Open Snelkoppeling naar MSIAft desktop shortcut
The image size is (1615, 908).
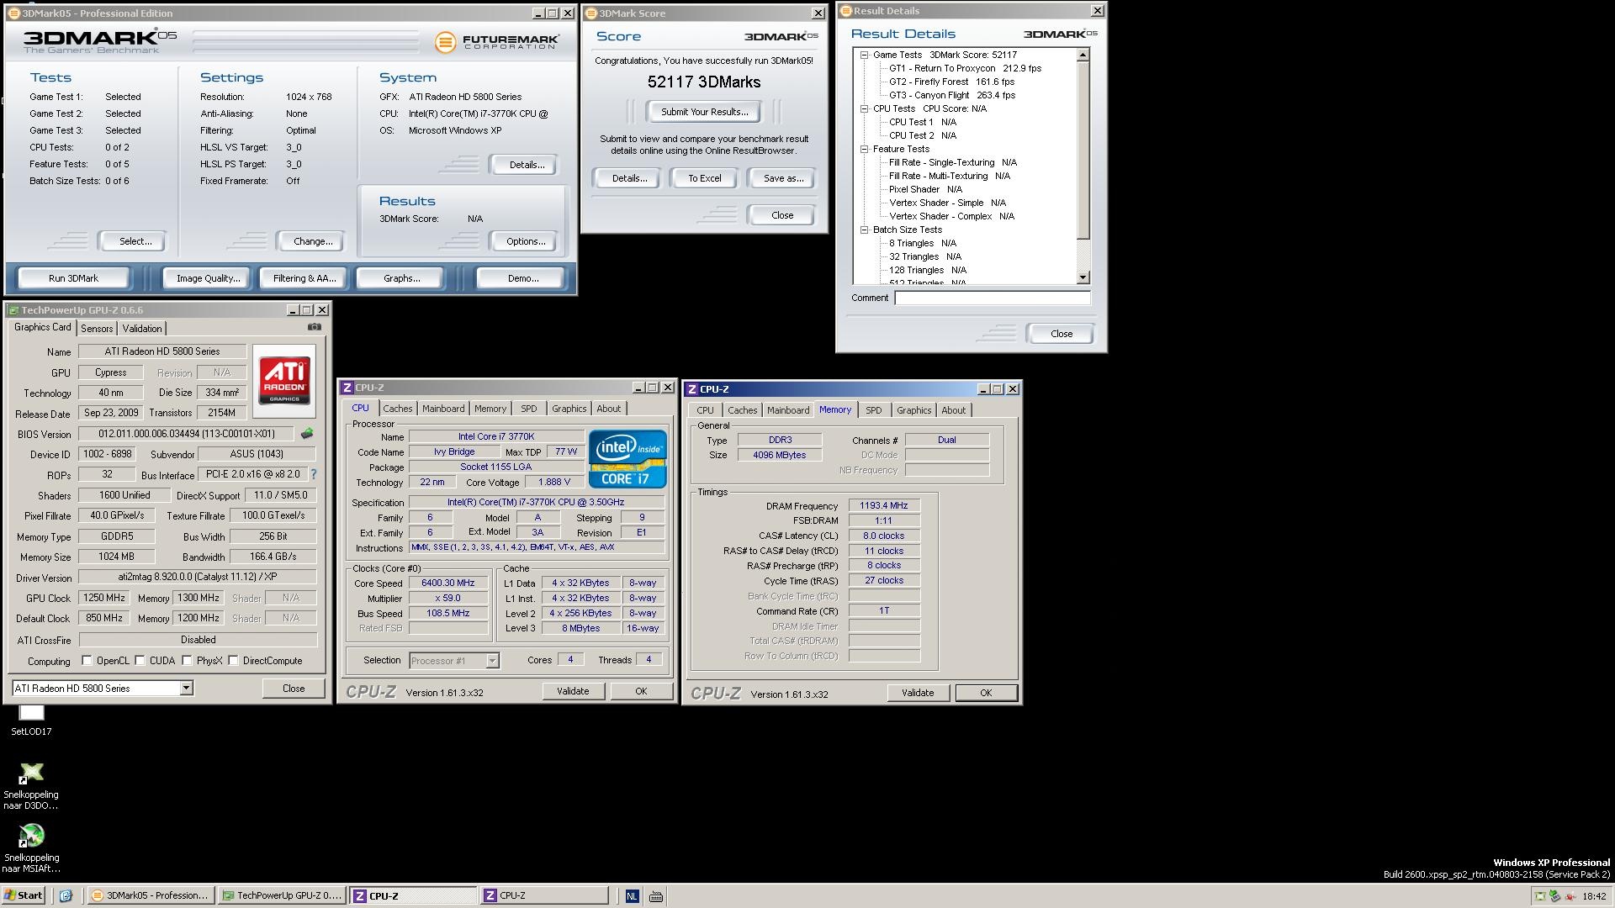tap(31, 849)
